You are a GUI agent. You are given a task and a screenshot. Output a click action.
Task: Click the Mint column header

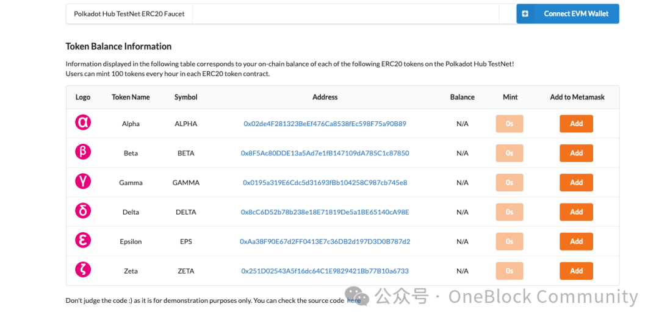click(x=510, y=97)
